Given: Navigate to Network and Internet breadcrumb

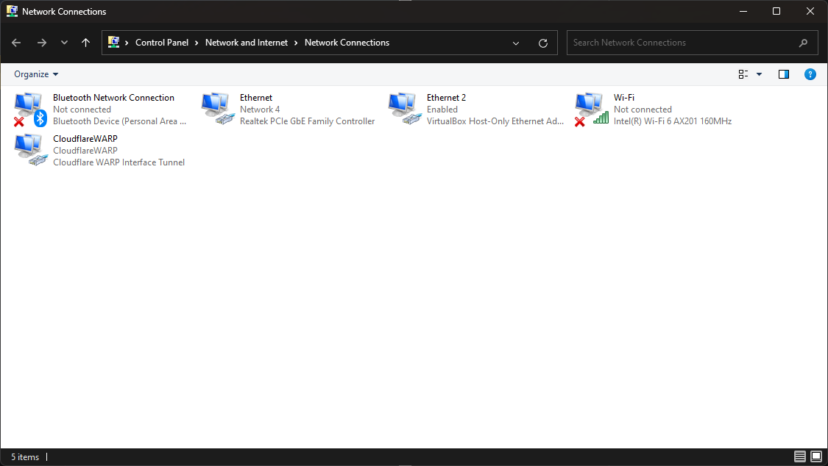Looking at the screenshot, I should pyautogui.click(x=247, y=43).
